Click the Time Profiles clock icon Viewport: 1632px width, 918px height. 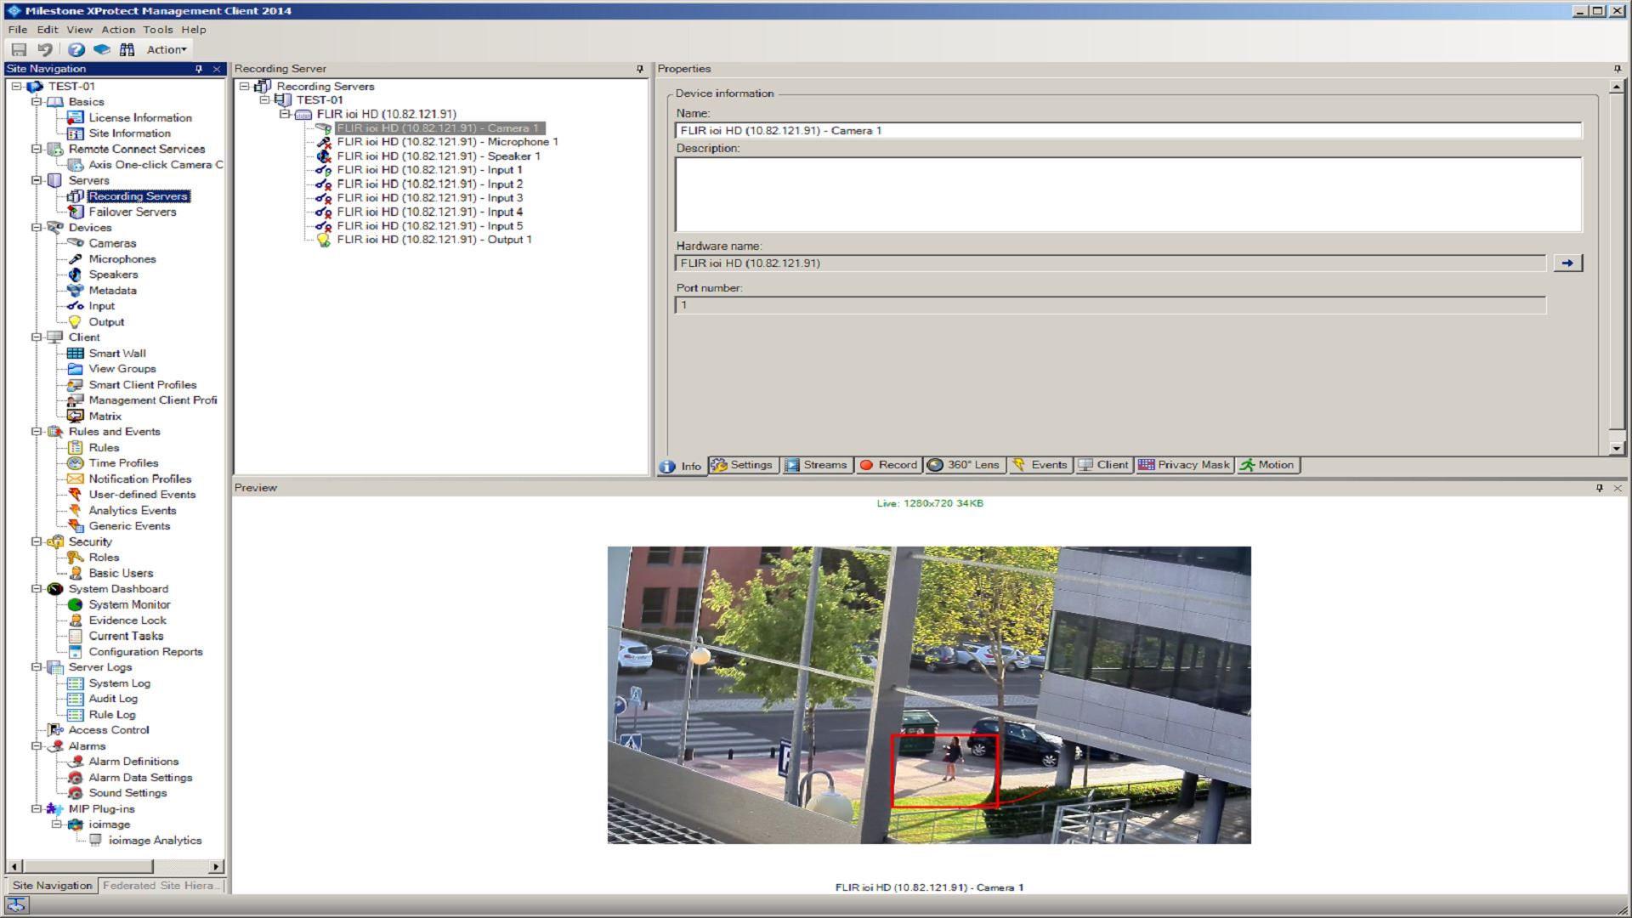(x=76, y=463)
